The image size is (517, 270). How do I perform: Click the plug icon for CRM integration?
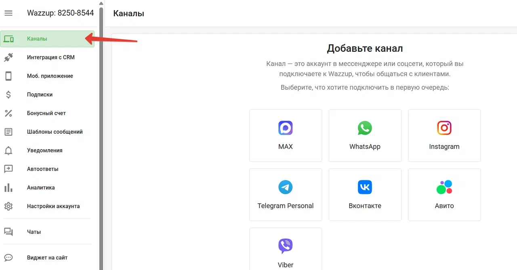coord(8,57)
